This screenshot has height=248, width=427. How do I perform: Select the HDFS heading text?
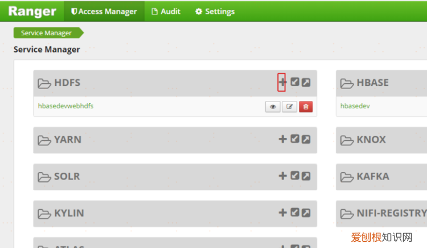(x=67, y=83)
